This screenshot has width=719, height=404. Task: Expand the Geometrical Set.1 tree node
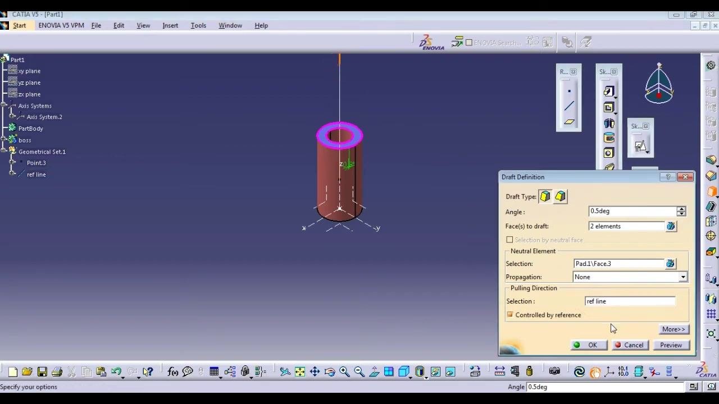click(4, 151)
